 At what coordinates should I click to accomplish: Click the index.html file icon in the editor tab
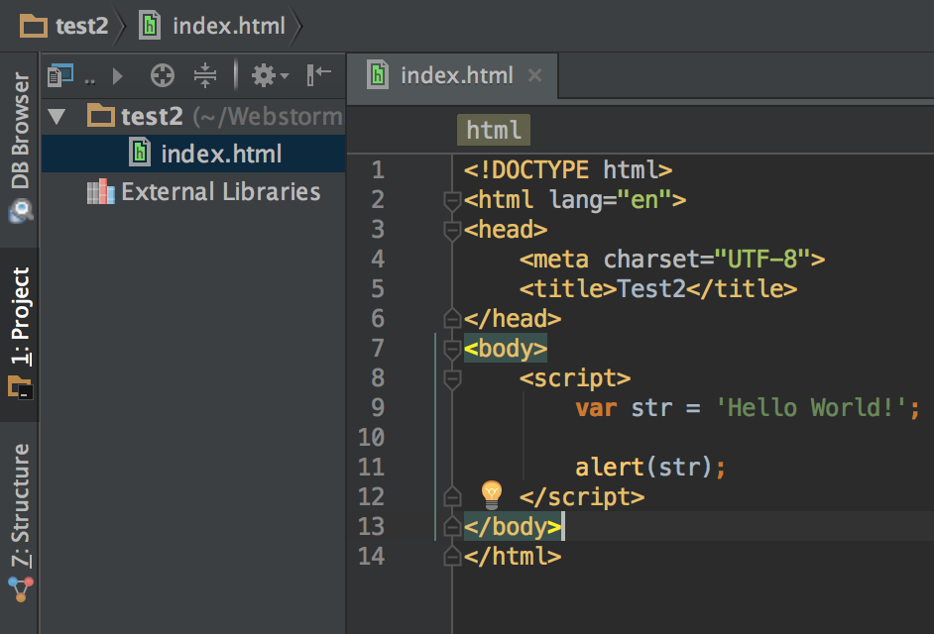pyautogui.click(x=381, y=75)
